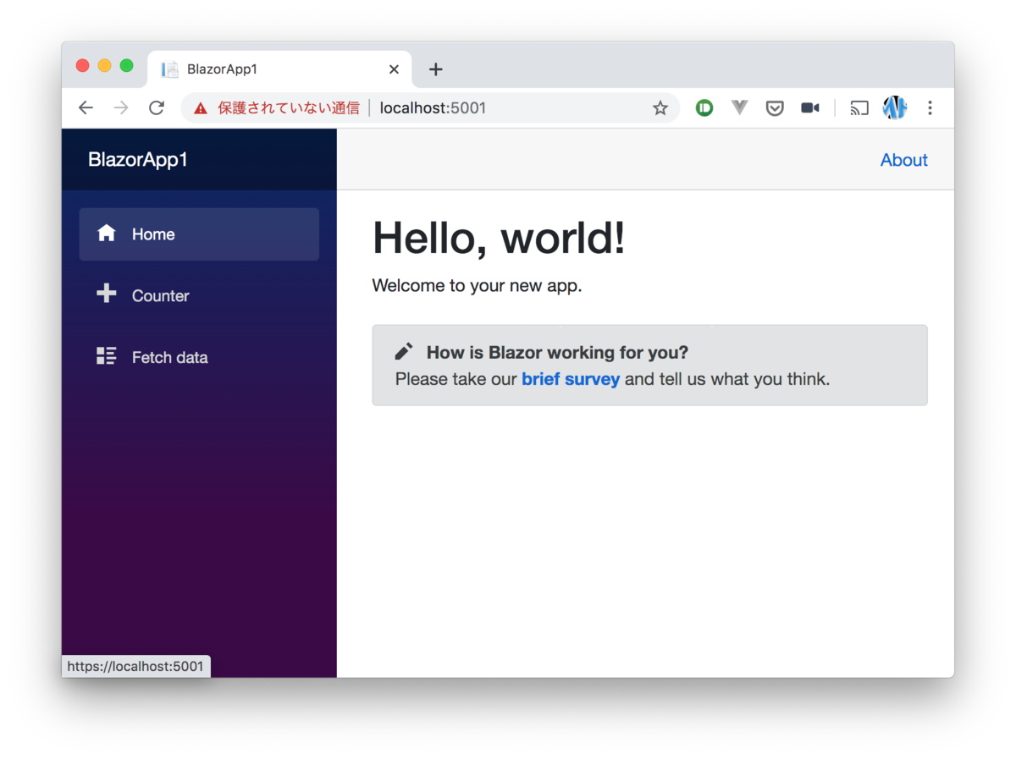Click the 'Hello, world!' heading

[499, 238]
